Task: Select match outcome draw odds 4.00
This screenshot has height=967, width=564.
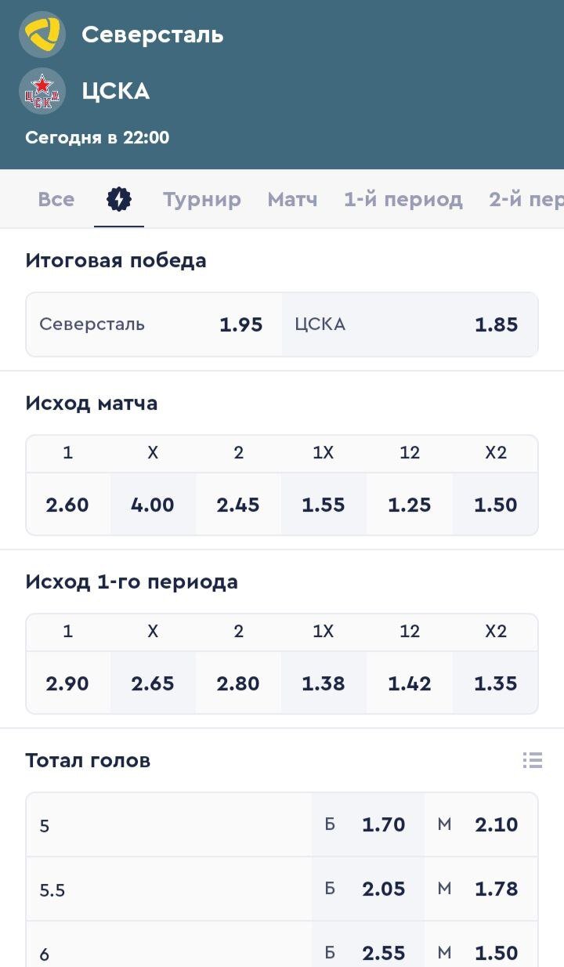Action: point(153,505)
